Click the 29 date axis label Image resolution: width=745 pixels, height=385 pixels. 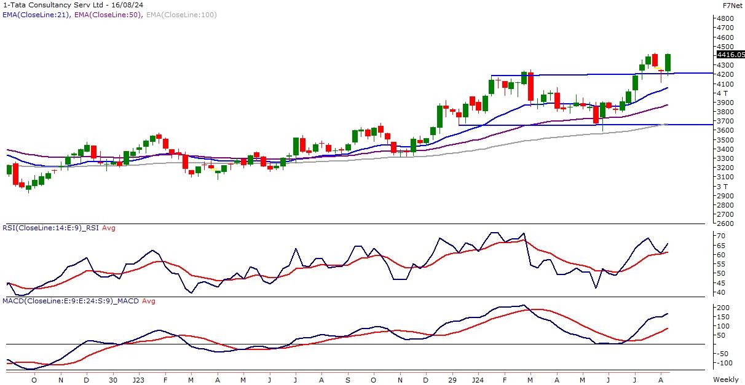tap(452, 380)
